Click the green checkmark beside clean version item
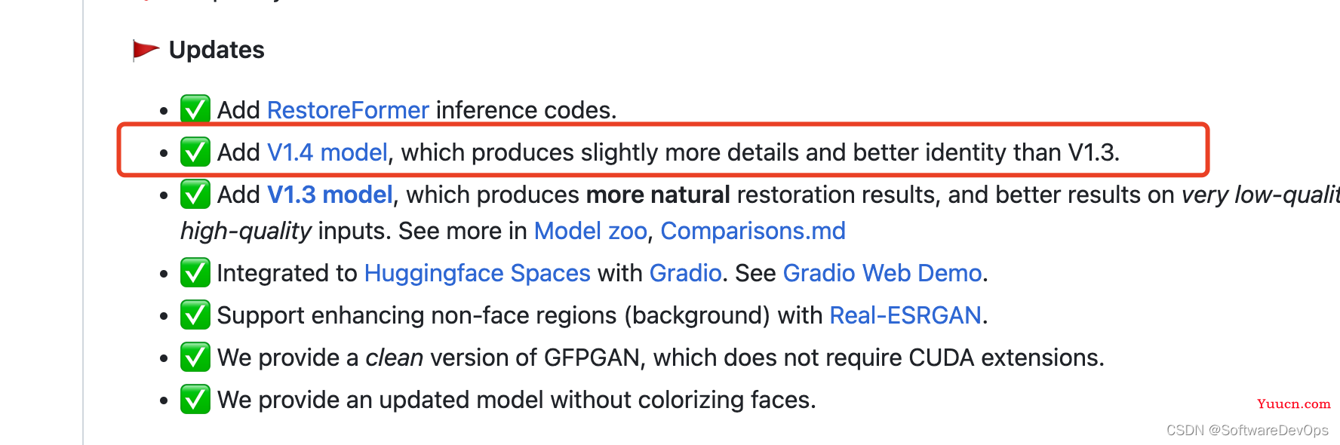The width and height of the screenshot is (1340, 445). point(195,357)
